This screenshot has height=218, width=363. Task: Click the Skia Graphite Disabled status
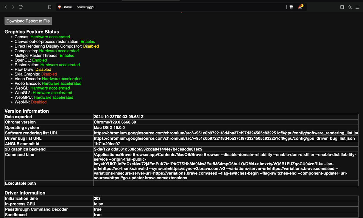49,74
